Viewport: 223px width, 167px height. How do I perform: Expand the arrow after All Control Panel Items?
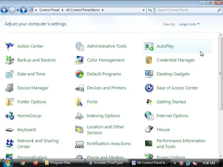[103, 10]
